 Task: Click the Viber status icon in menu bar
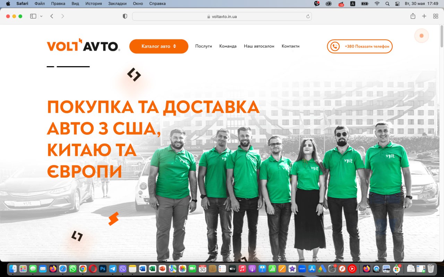(317, 3)
